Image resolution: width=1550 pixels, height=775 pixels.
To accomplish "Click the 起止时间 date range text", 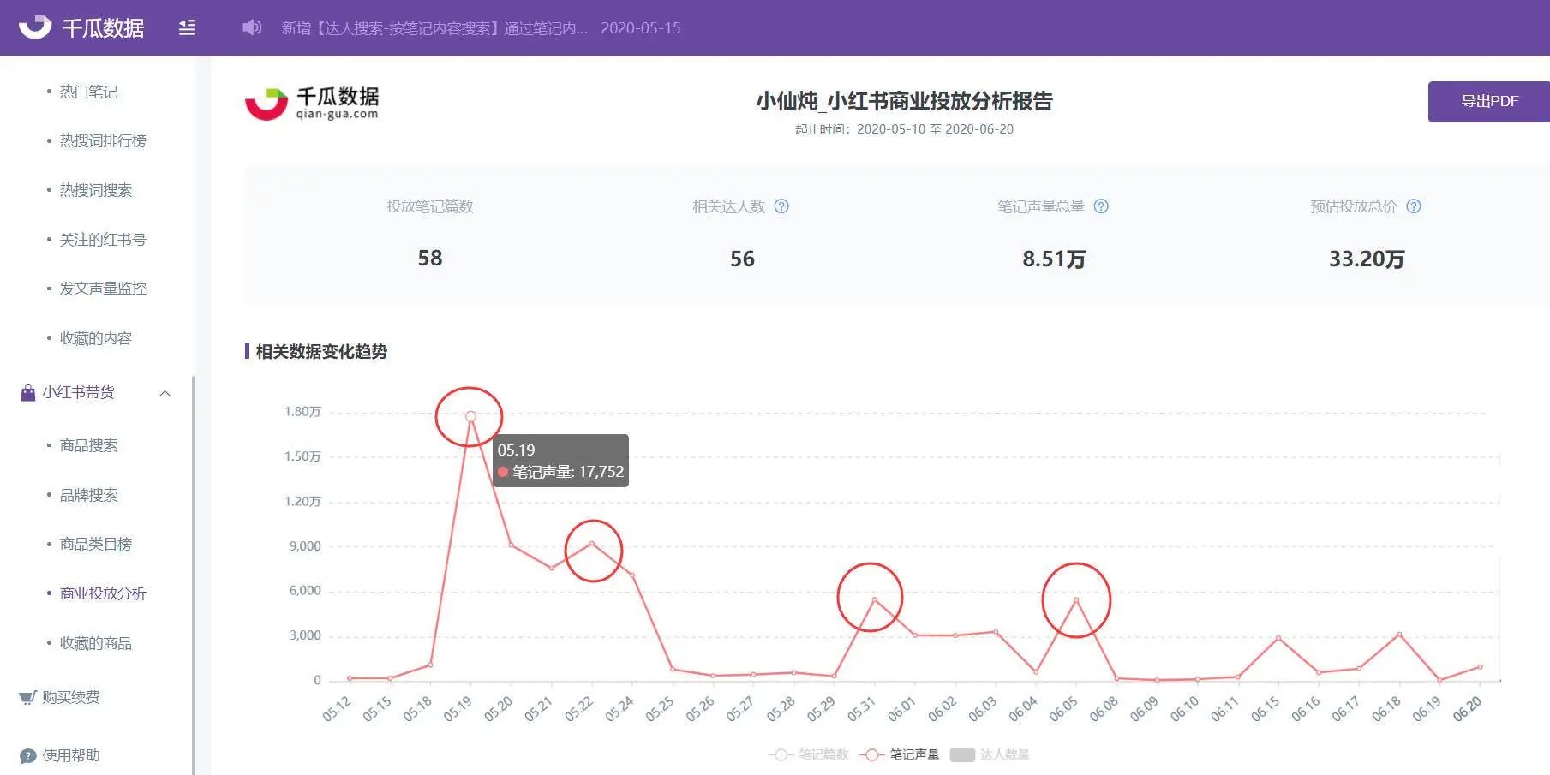I will 904,129.
